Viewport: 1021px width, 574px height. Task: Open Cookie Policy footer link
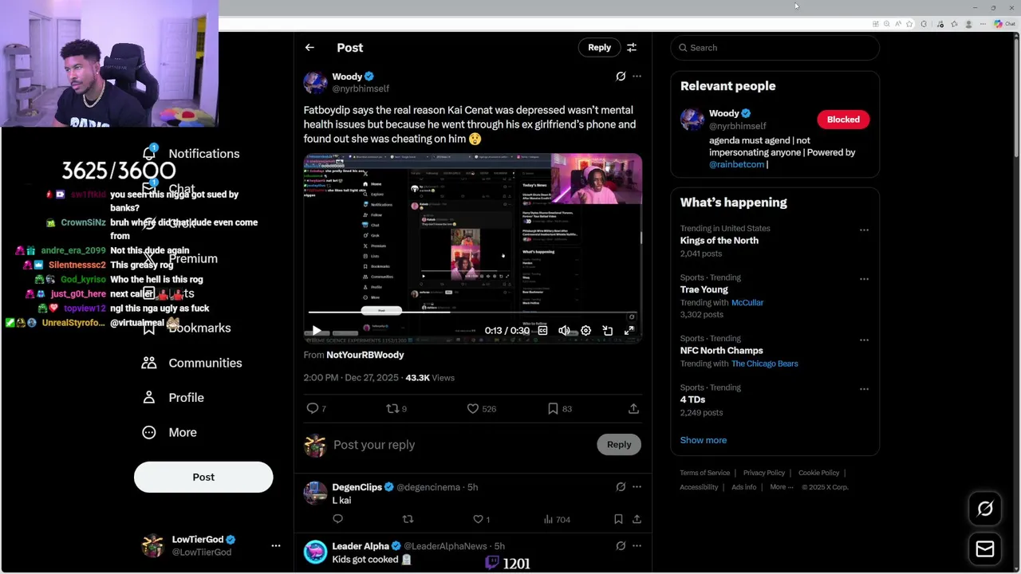818,473
